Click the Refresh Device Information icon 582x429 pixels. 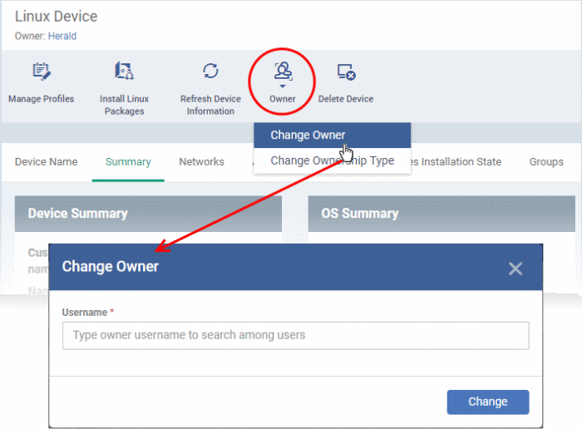tap(210, 71)
